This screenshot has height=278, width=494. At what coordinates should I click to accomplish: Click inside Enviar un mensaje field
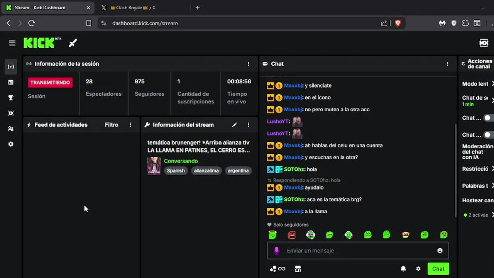(x=358, y=251)
